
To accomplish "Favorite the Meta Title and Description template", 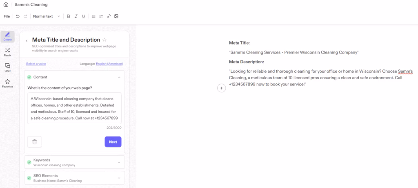I will (104, 40).
